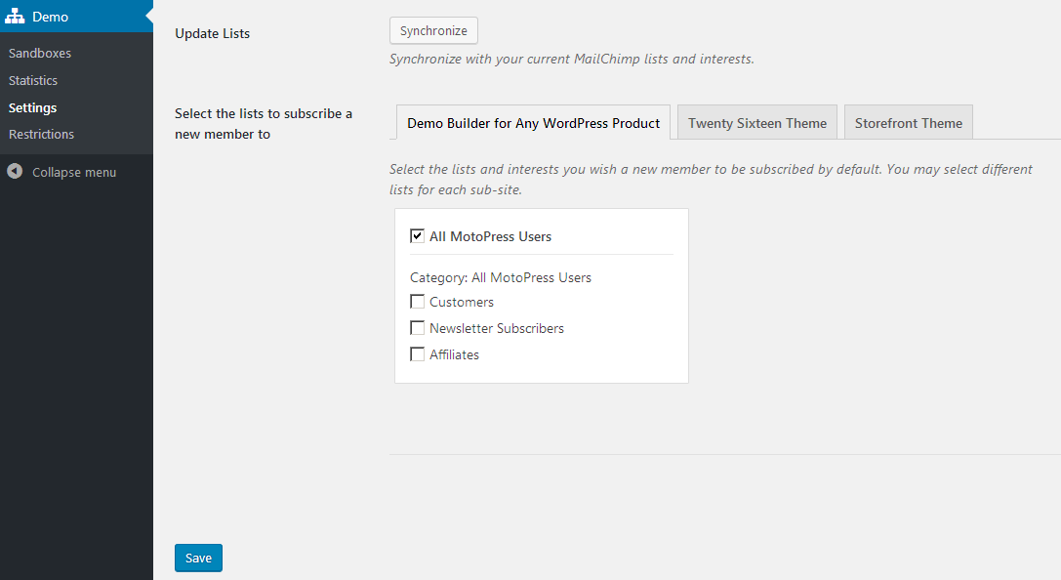Click the Demo top-level menu label
Screen dimensions: 1061x580
point(50,17)
